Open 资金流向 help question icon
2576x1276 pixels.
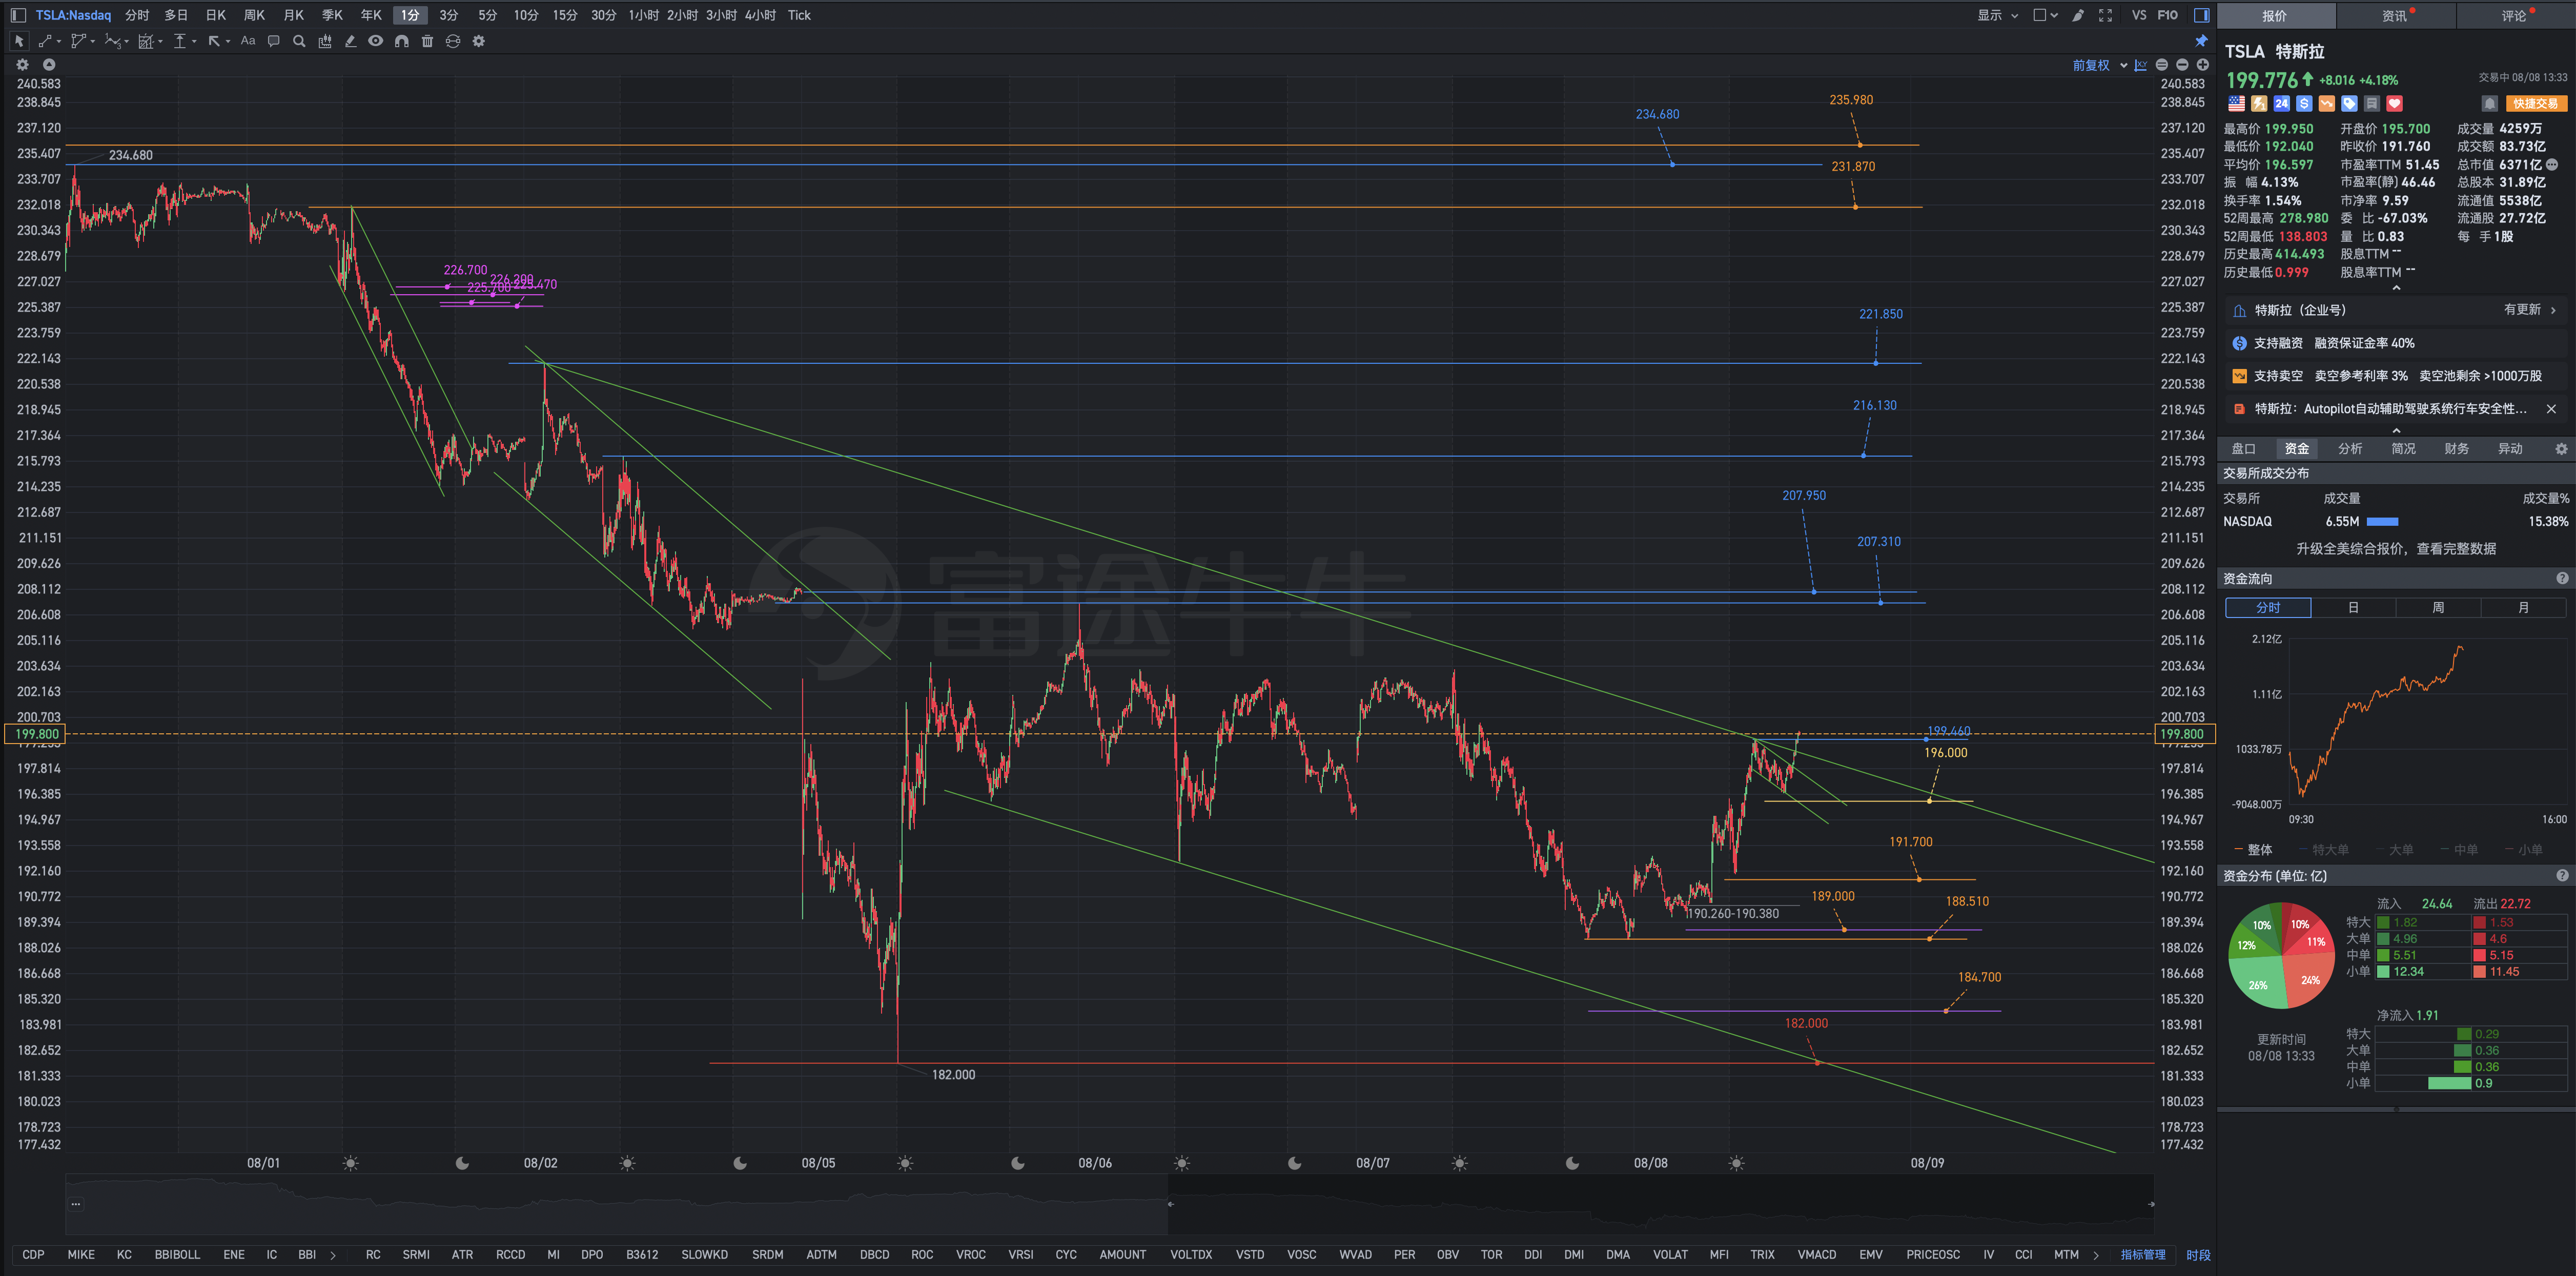[2562, 579]
